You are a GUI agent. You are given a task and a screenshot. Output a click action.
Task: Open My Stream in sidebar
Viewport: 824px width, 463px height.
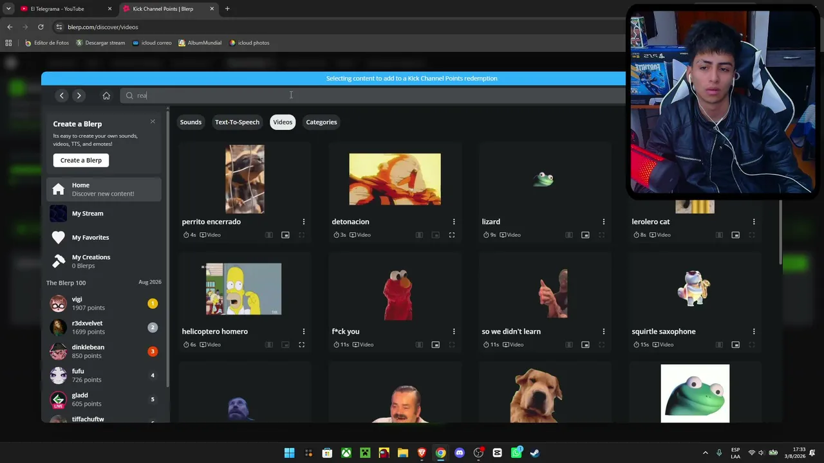[x=104, y=213]
